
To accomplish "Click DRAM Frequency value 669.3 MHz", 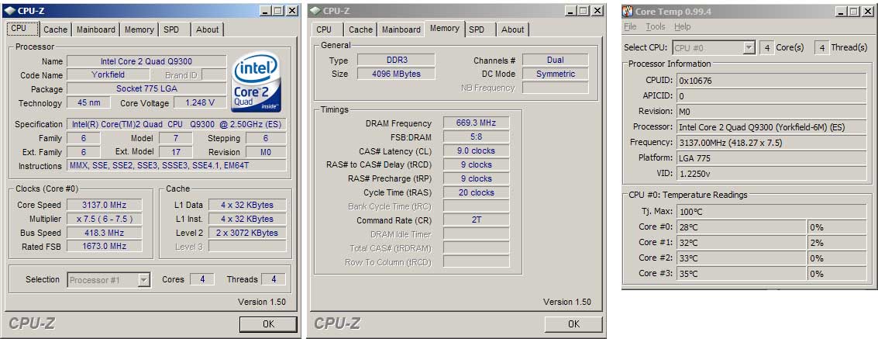I will [476, 123].
